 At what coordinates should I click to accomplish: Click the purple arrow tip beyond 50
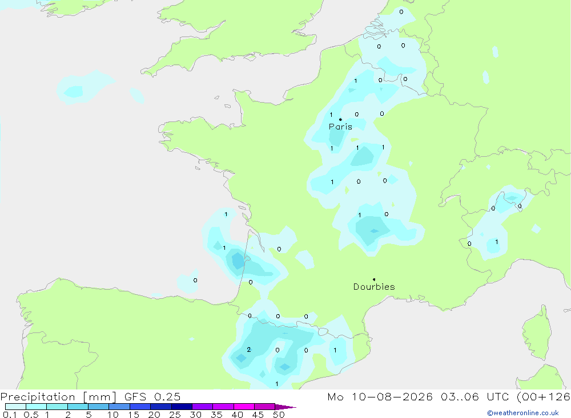pyautogui.click(x=285, y=407)
